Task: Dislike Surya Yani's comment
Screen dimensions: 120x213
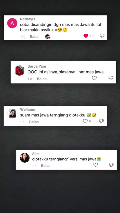Action: tap(111, 78)
